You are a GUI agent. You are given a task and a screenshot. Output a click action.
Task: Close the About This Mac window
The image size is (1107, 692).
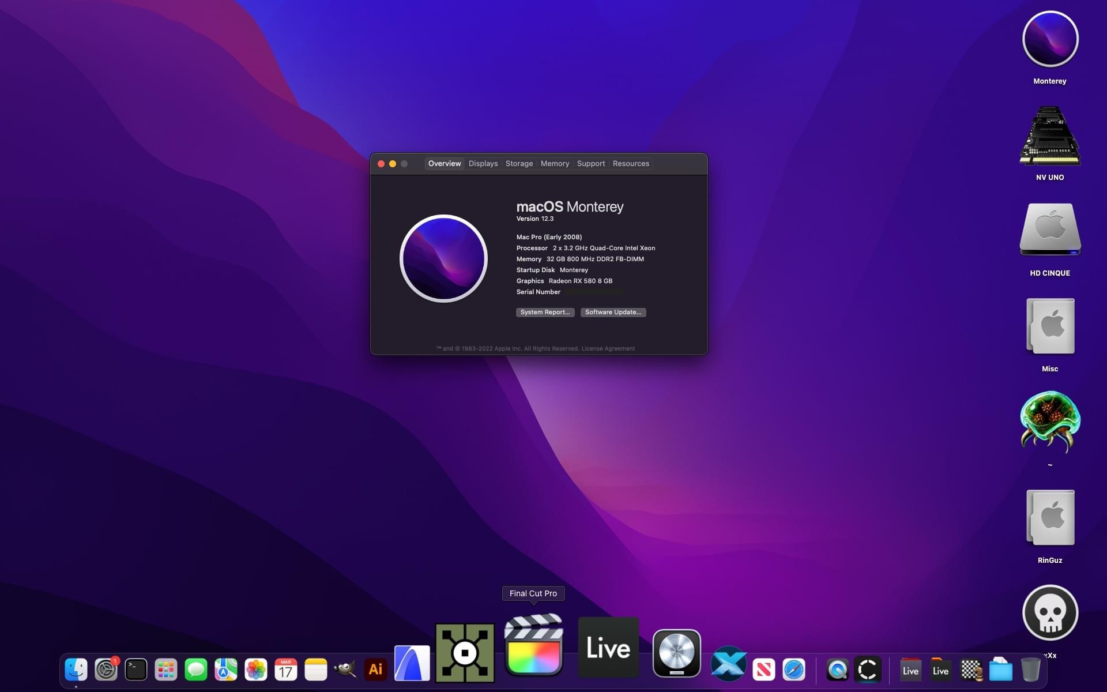(381, 164)
